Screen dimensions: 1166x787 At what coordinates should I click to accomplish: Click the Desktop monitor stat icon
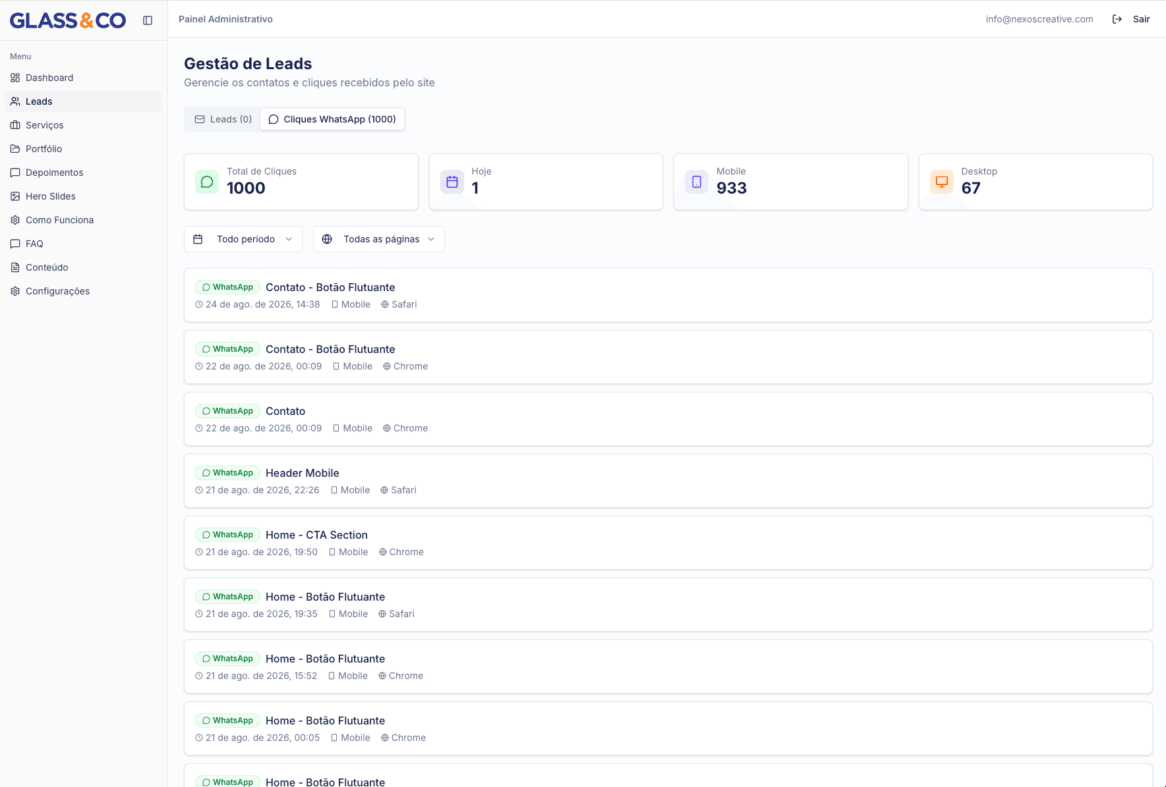coord(942,182)
